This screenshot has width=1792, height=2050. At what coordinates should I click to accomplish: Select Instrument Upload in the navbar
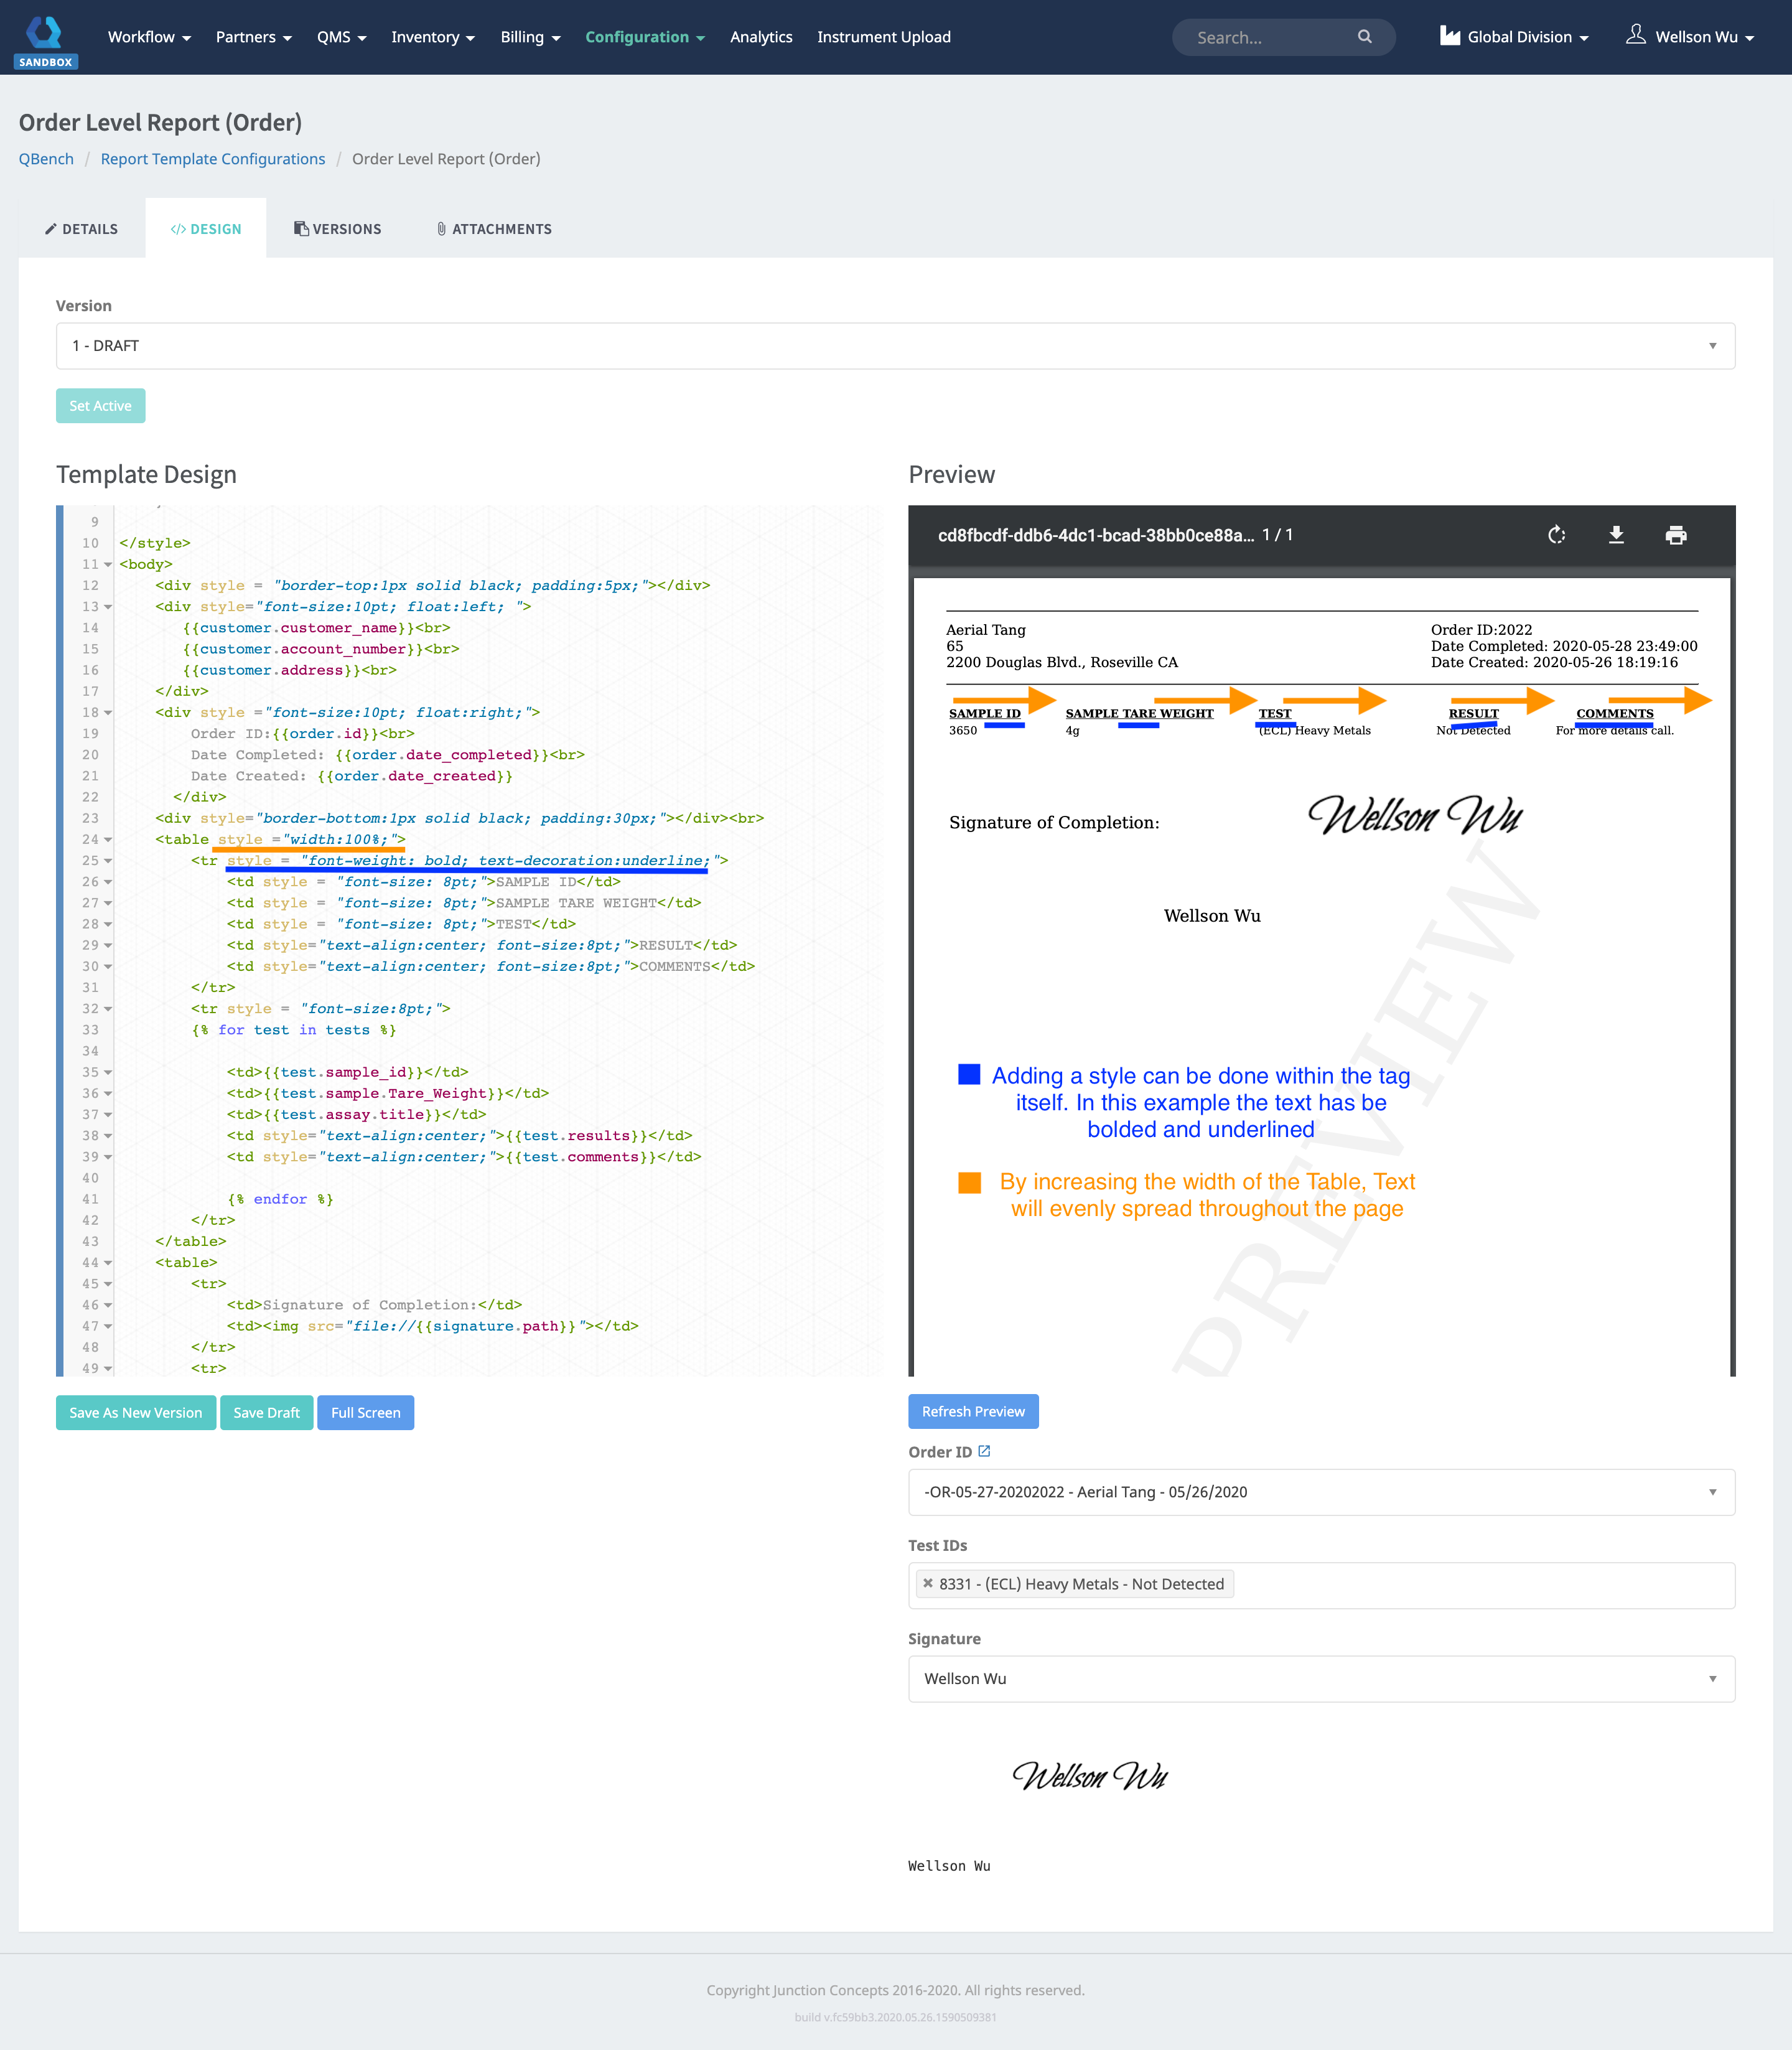coord(883,37)
